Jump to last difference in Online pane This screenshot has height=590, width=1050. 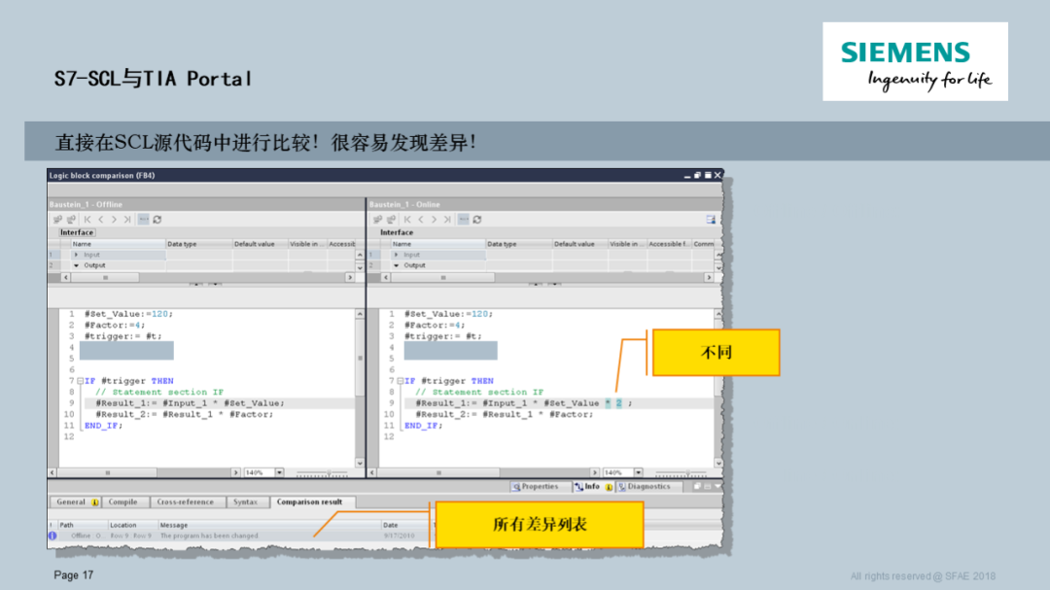(x=447, y=220)
